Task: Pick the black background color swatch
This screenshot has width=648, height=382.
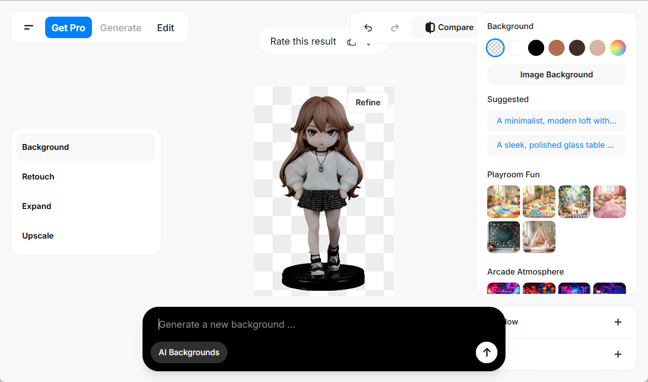Action: [x=536, y=48]
